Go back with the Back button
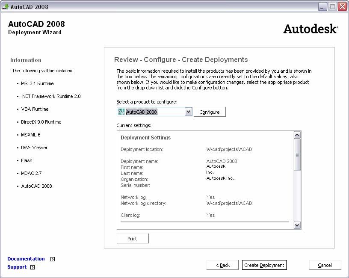Viewport: 349px width, 278px height. click(x=222, y=265)
